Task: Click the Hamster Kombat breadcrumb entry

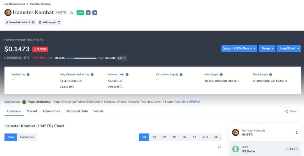Action: pyautogui.click(x=40, y=4)
